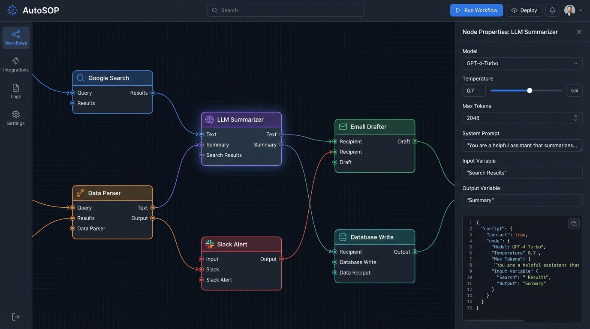Screen dimensions: 590x329
Task: Close the Node Properties panel
Action: click(x=579, y=32)
